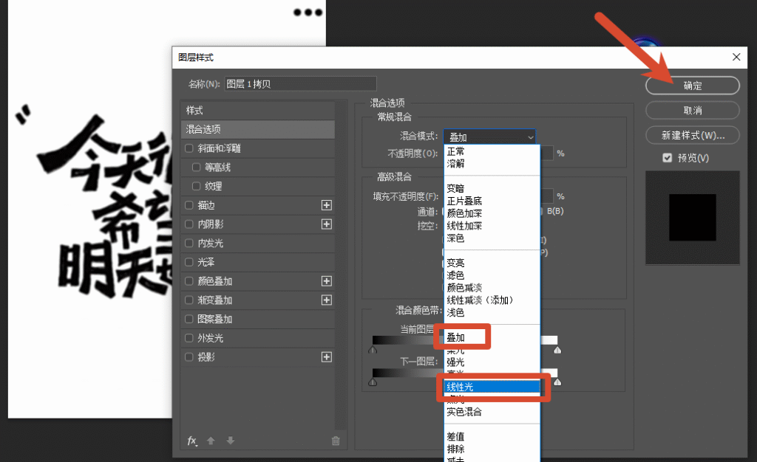This screenshot has width=757, height=462.
Task: Add another 渐变叠加 effect with plus icon
Action: click(x=326, y=300)
